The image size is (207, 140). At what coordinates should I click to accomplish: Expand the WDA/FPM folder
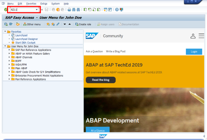[9, 65]
